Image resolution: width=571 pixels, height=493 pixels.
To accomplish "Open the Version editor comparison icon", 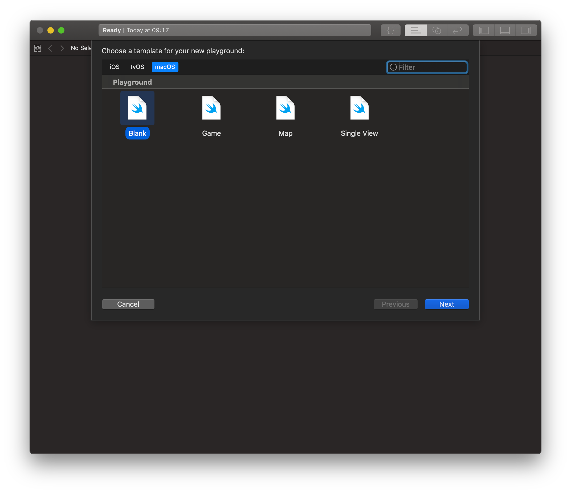I will click(x=458, y=30).
